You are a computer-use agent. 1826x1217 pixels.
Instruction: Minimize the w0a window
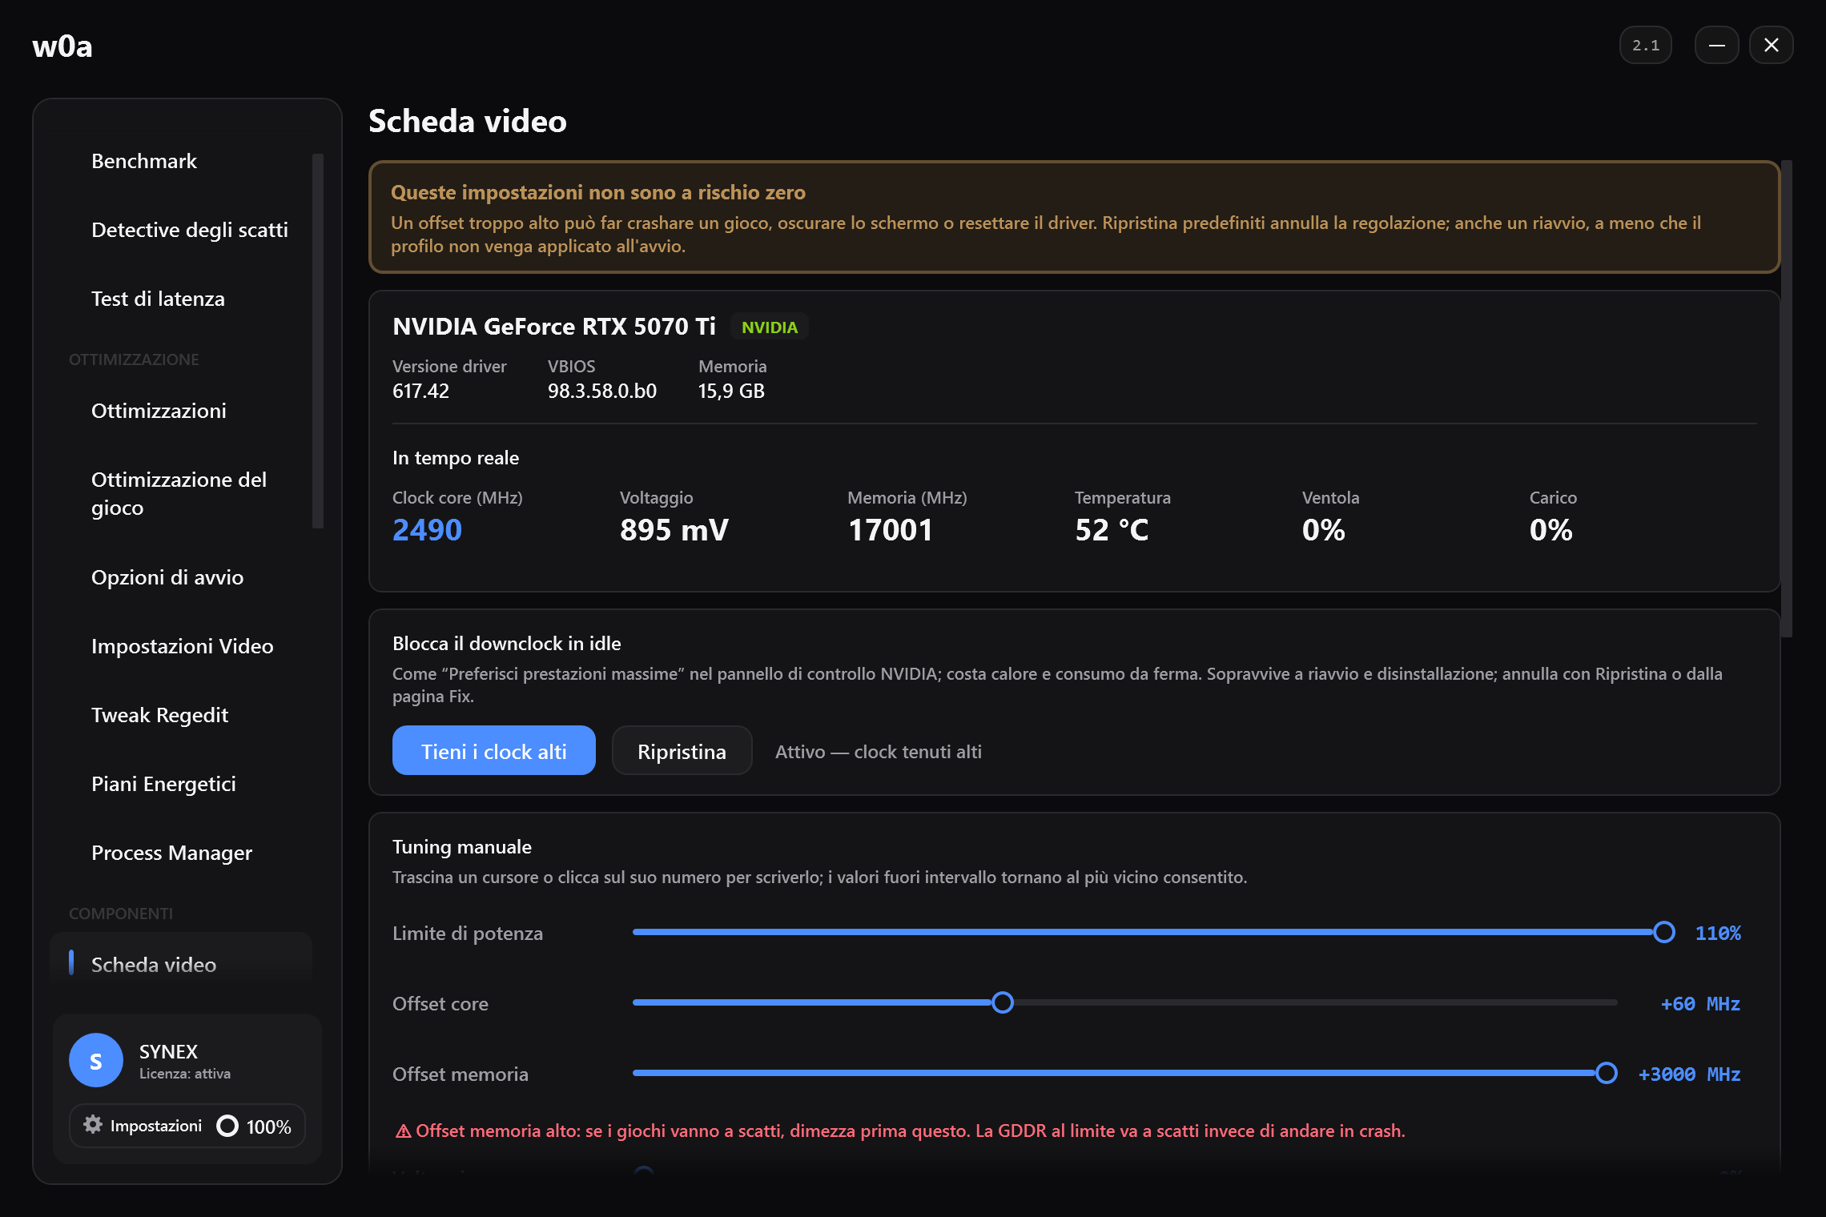[x=1717, y=46]
